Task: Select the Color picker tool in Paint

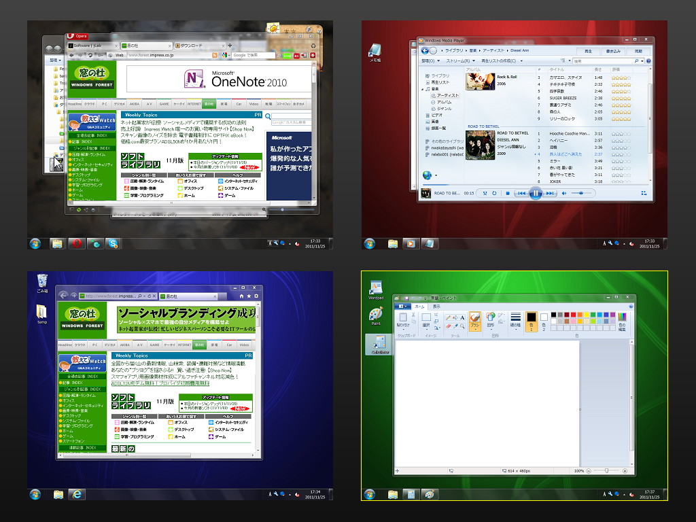Action: (455, 326)
